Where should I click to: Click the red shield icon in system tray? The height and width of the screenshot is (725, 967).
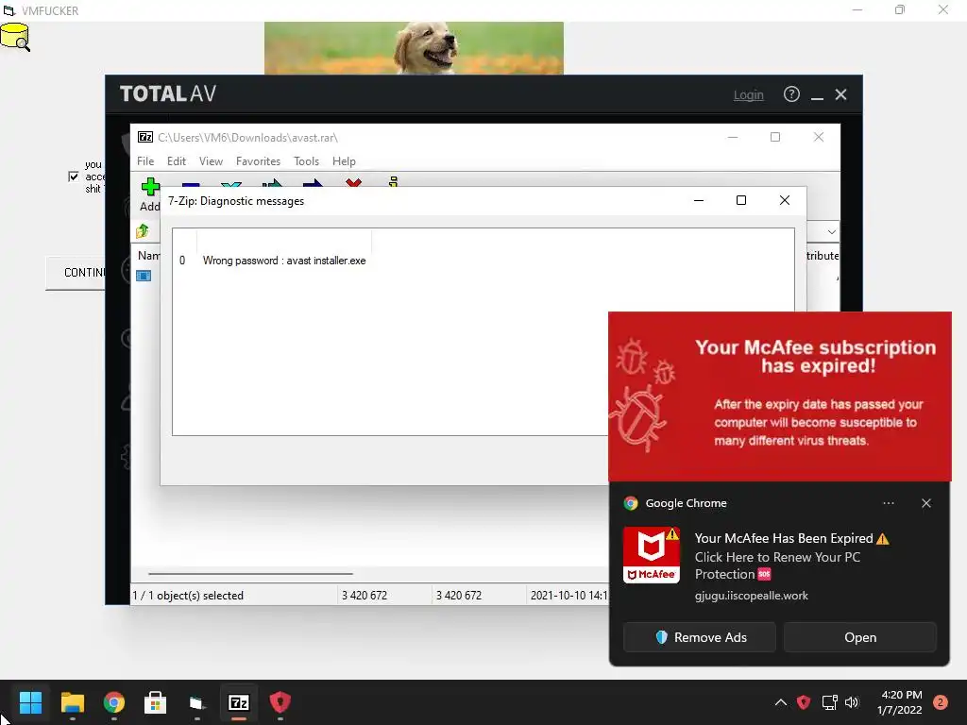[x=804, y=702]
